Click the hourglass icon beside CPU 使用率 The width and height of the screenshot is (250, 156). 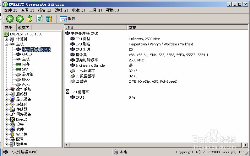(x=67, y=92)
